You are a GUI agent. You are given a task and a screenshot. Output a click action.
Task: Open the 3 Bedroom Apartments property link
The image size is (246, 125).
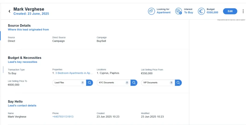(74, 73)
